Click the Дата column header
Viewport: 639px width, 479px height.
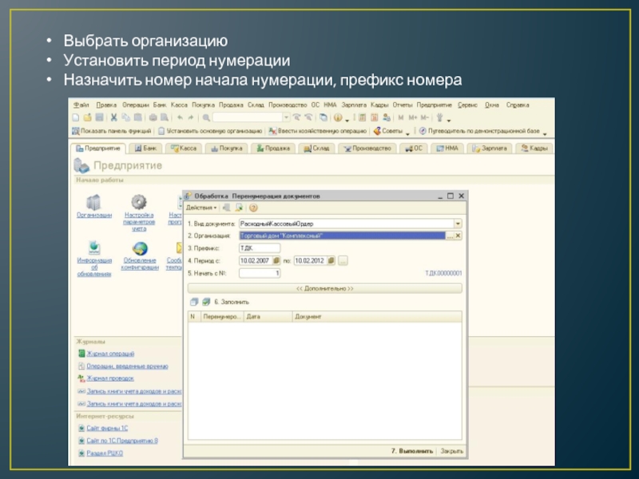[x=268, y=316]
